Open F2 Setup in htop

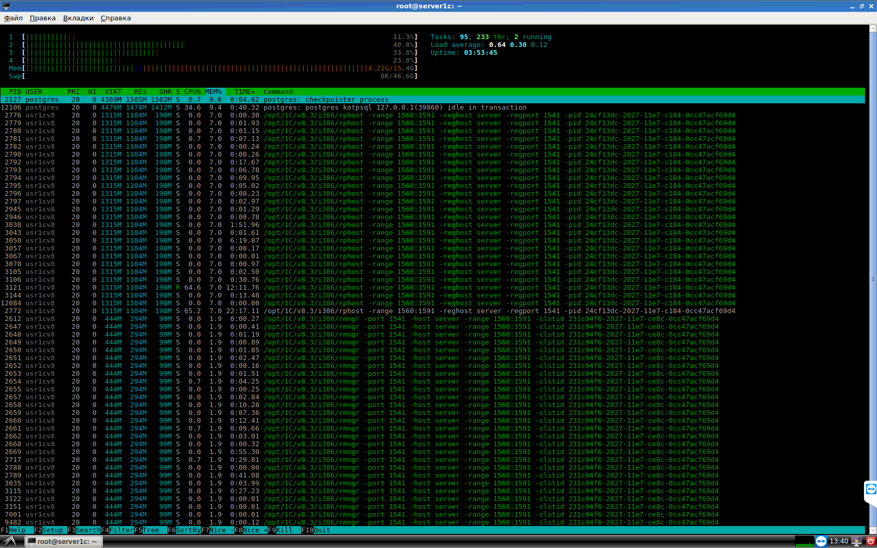(x=50, y=530)
